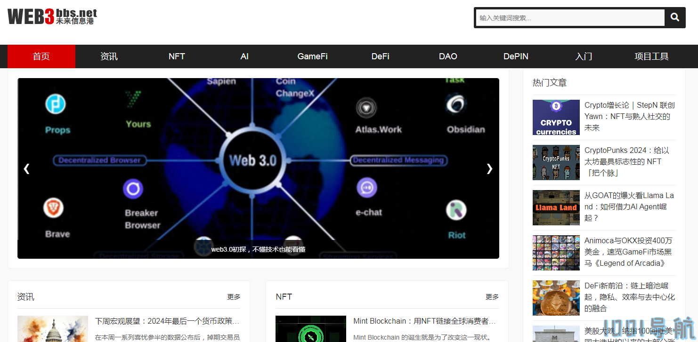
Task: Open the 下周宏观展望 article link
Action: [167, 321]
